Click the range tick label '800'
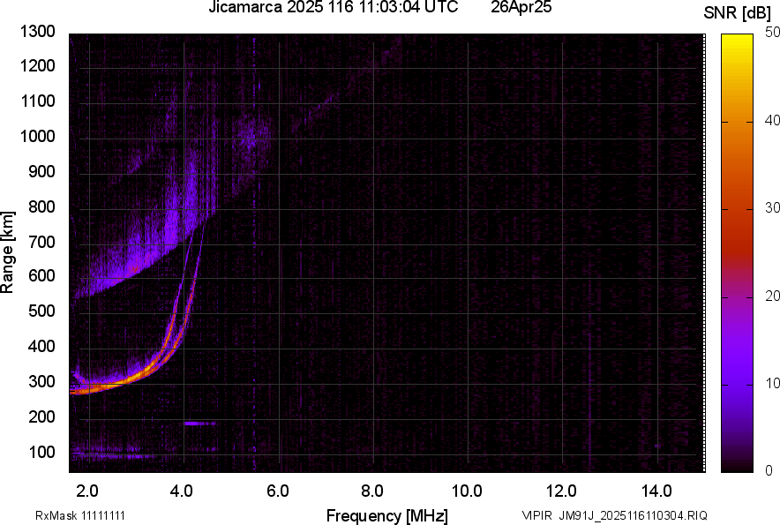780x525 pixels. 41,206
